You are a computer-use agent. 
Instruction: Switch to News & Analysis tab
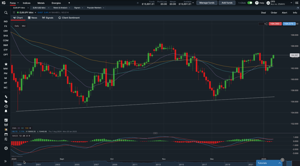click(x=60, y=8)
